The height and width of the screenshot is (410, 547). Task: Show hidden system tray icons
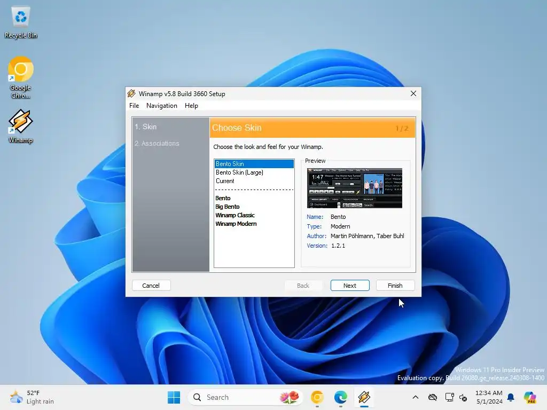point(415,397)
